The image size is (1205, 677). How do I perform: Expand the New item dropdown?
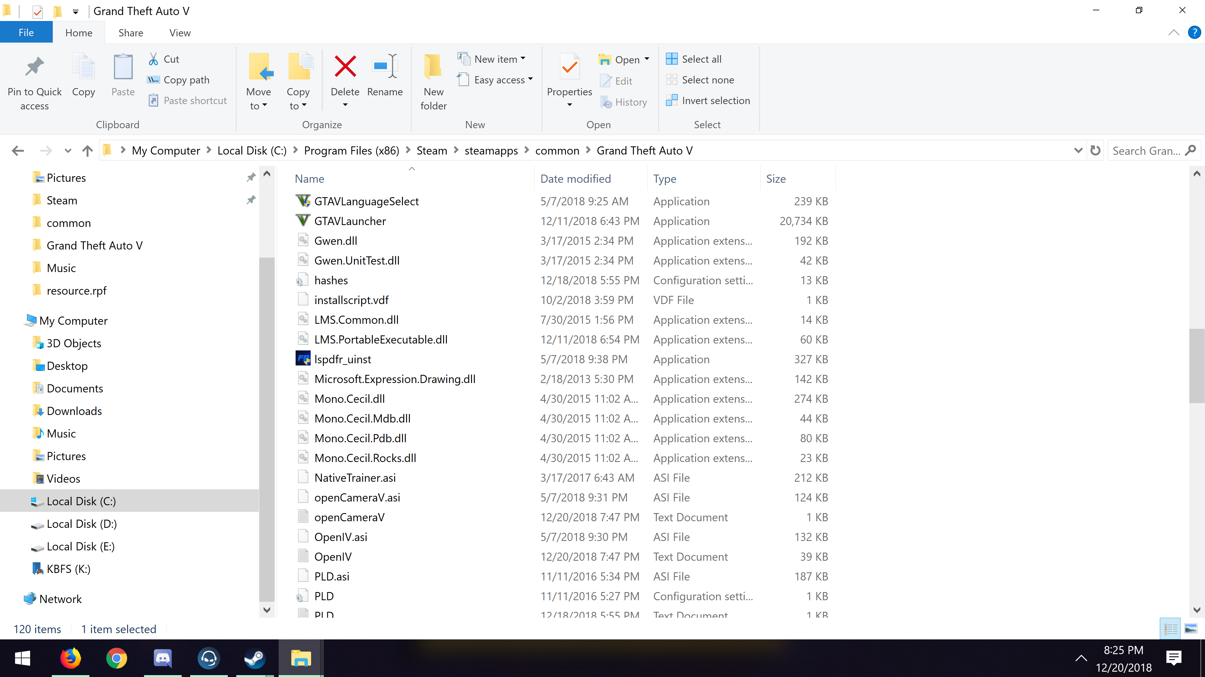click(523, 59)
